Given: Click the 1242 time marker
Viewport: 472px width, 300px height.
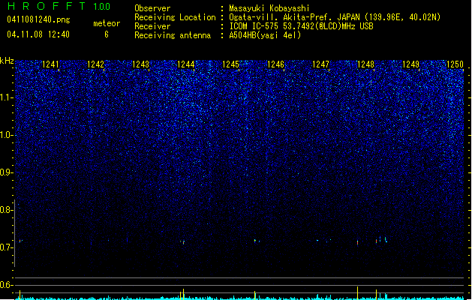Looking at the screenshot, I should coord(95,64).
